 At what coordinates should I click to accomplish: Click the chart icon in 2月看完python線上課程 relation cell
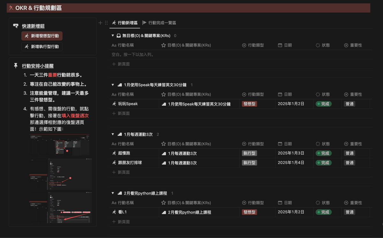click(164, 212)
